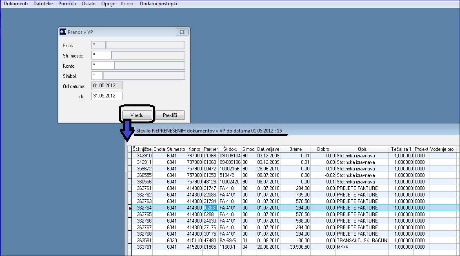Click the Št.knjižbe column header
460x256 pixels.
(x=142, y=149)
